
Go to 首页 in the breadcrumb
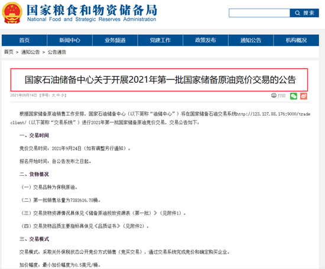pyautogui.click(x=9, y=52)
